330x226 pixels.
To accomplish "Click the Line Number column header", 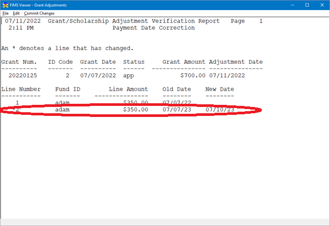I will [x=21, y=90].
